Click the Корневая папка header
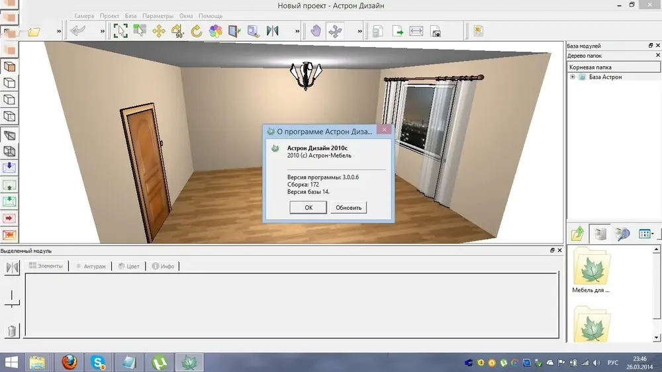This screenshot has width=662, height=372. click(x=614, y=67)
